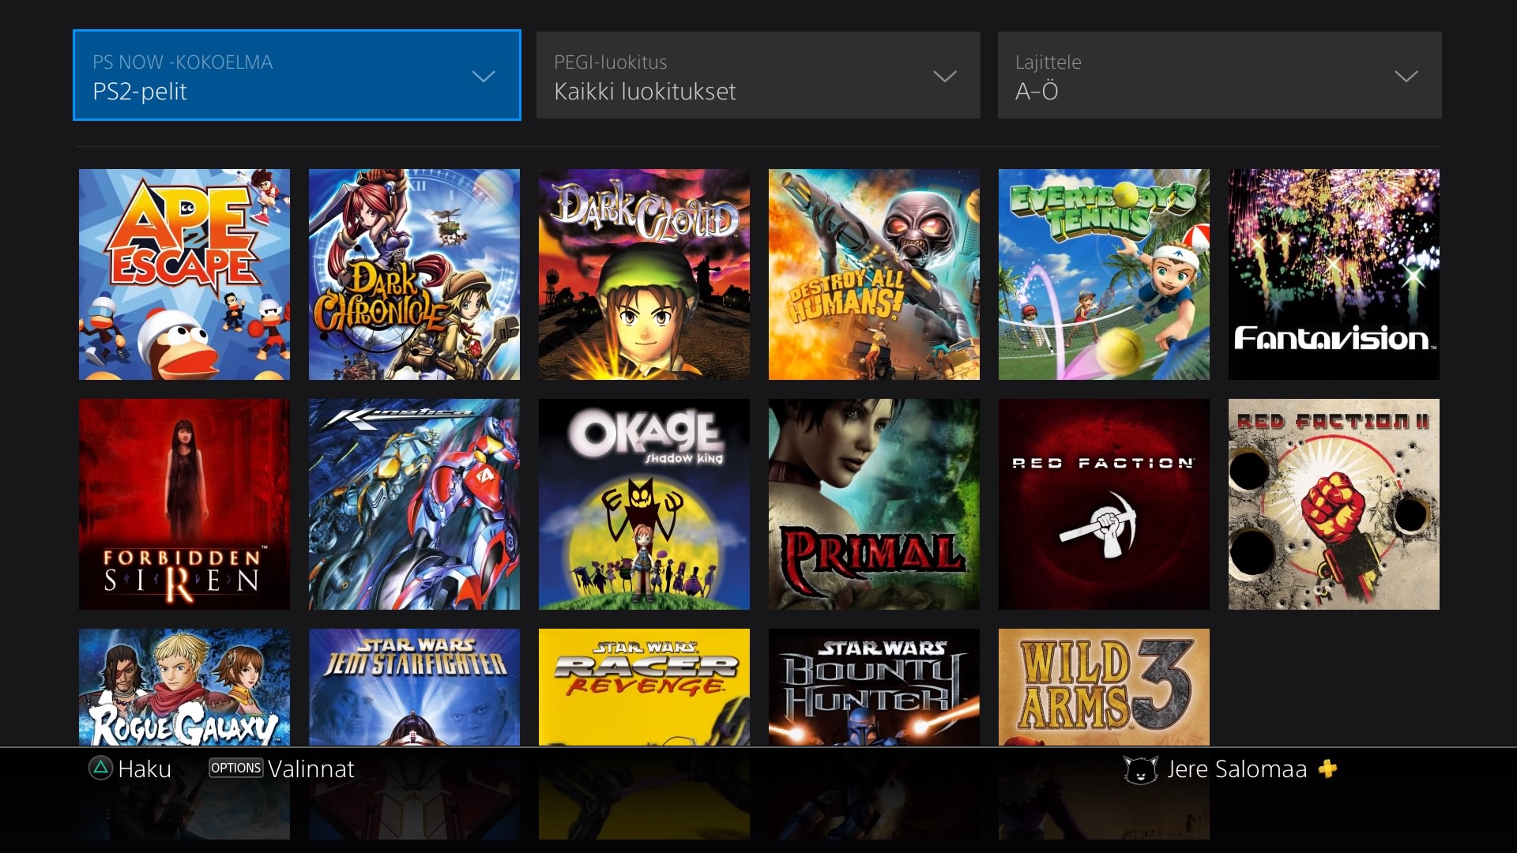Open the Dark Chronicle game tile

click(x=414, y=273)
